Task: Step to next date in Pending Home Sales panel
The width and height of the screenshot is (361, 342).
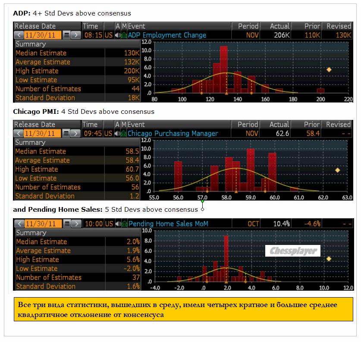Action: pos(76,224)
